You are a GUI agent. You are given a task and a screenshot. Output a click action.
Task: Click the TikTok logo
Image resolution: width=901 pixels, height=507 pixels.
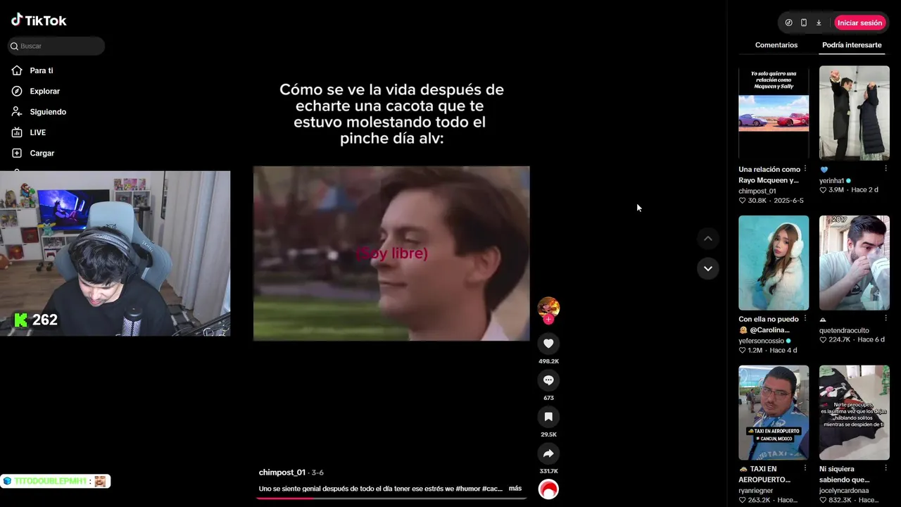click(x=39, y=20)
